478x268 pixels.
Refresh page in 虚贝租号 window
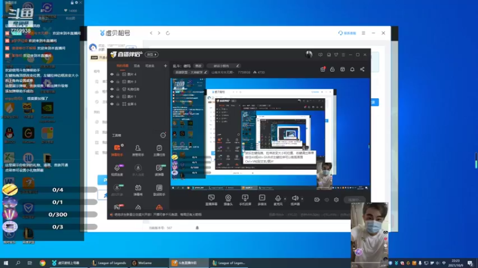coord(168,33)
